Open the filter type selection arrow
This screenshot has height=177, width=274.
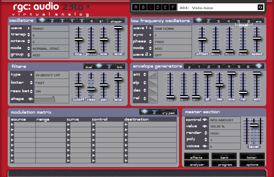point(31,74)
